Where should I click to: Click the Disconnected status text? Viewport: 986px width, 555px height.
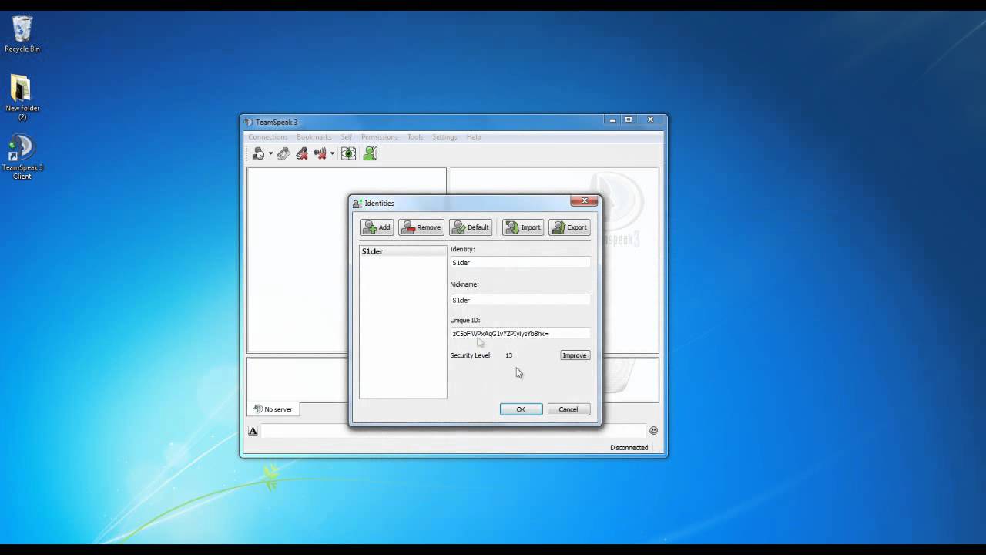[x=629, y=448]
